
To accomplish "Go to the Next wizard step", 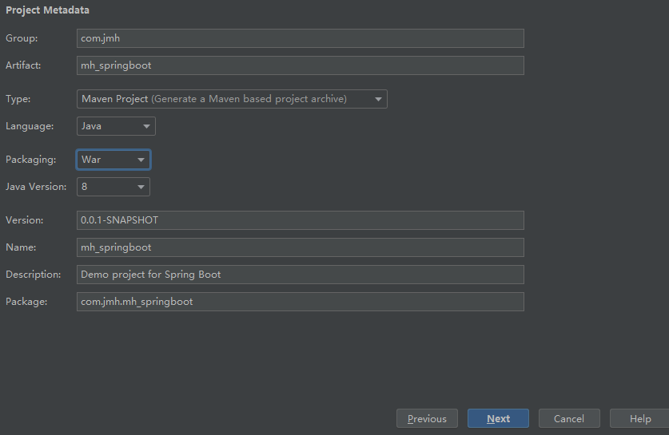I will [x=498, y=418].
